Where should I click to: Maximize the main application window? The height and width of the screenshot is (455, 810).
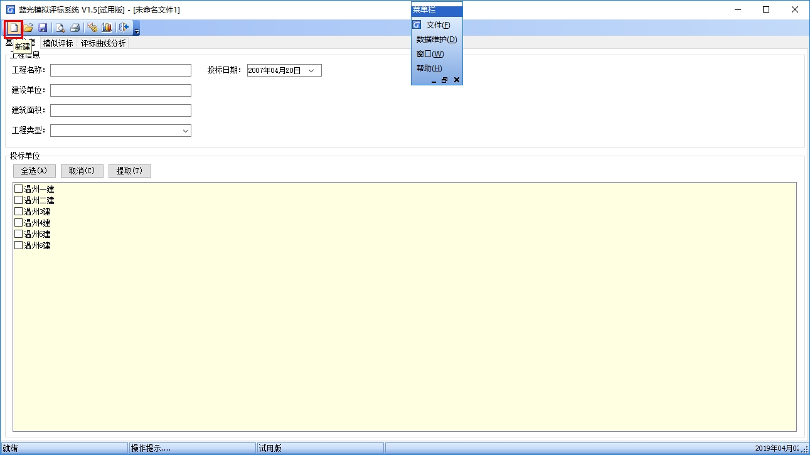pyautogui.click(x=766, y=9)
